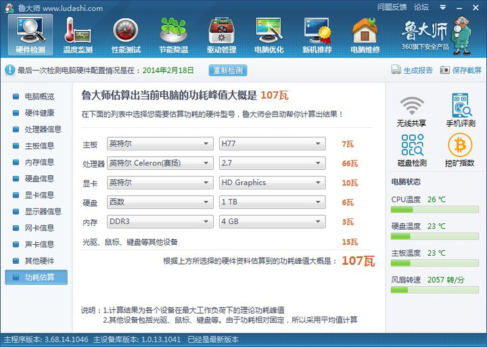Switch to 内存信息 sidebar item

point(36,162)
